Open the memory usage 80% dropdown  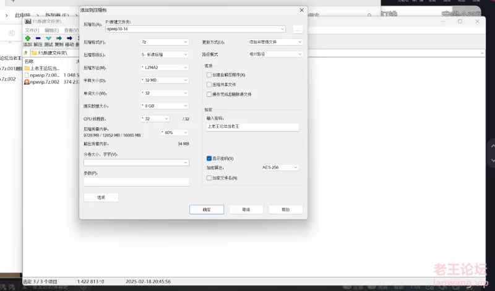coord(175,132)
